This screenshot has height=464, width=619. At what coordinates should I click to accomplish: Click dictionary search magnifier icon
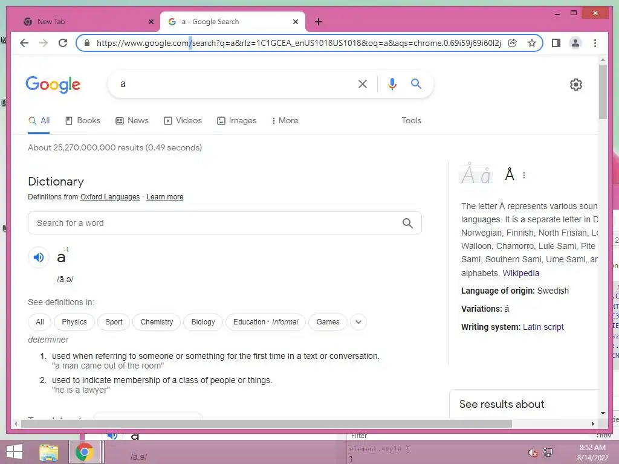(408, 224)
